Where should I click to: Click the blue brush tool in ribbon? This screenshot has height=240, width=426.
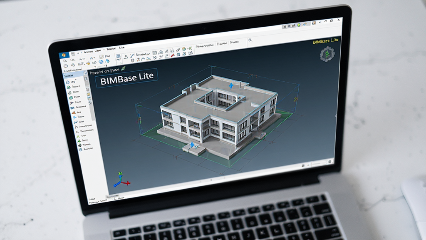point(132,55)
